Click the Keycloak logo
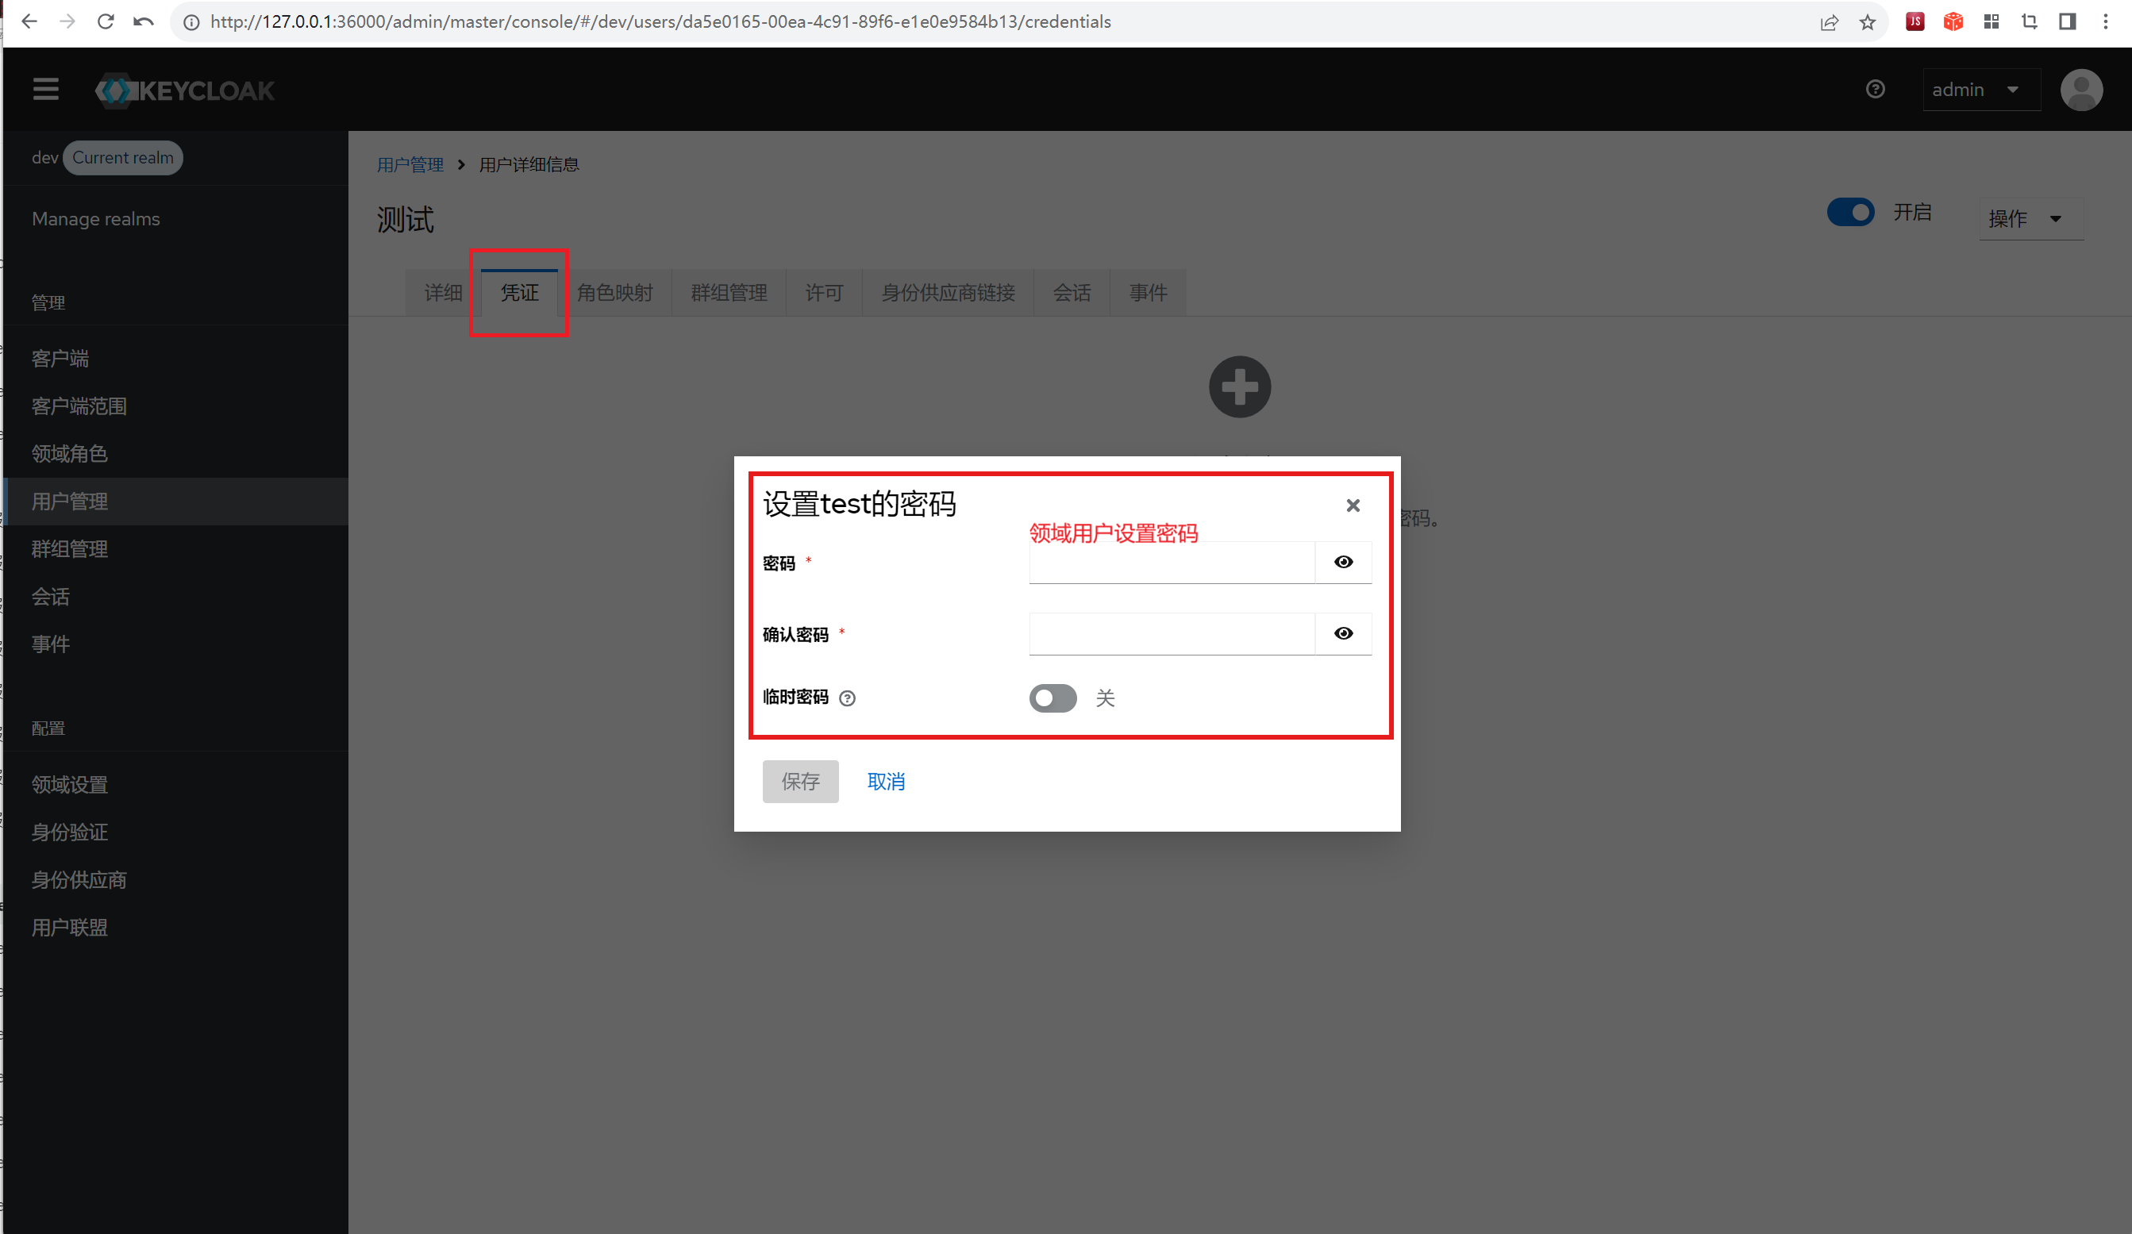Screen dimensions: 2132x1234 185,90
